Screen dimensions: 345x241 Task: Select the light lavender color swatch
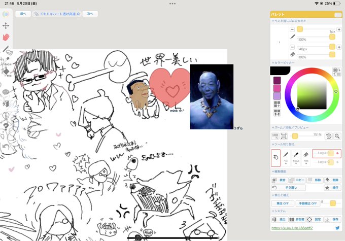pos(277,96)
